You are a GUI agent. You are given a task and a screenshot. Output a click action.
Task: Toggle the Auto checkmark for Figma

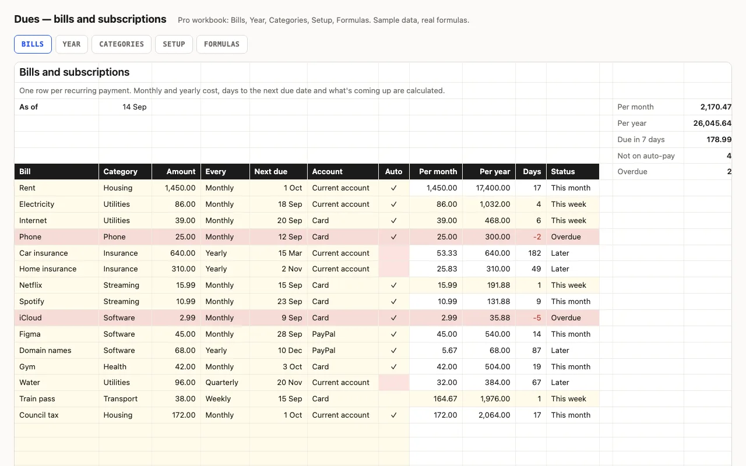tap(394, 334)
